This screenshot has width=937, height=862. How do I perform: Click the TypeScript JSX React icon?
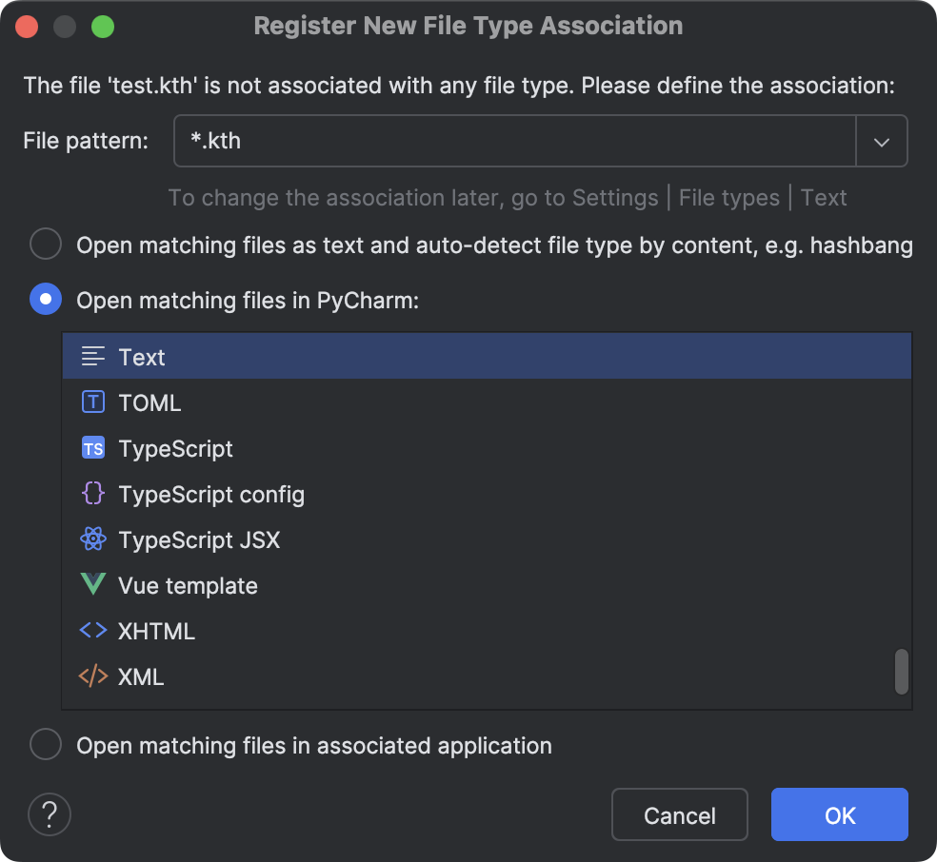[x=92, y=539]
